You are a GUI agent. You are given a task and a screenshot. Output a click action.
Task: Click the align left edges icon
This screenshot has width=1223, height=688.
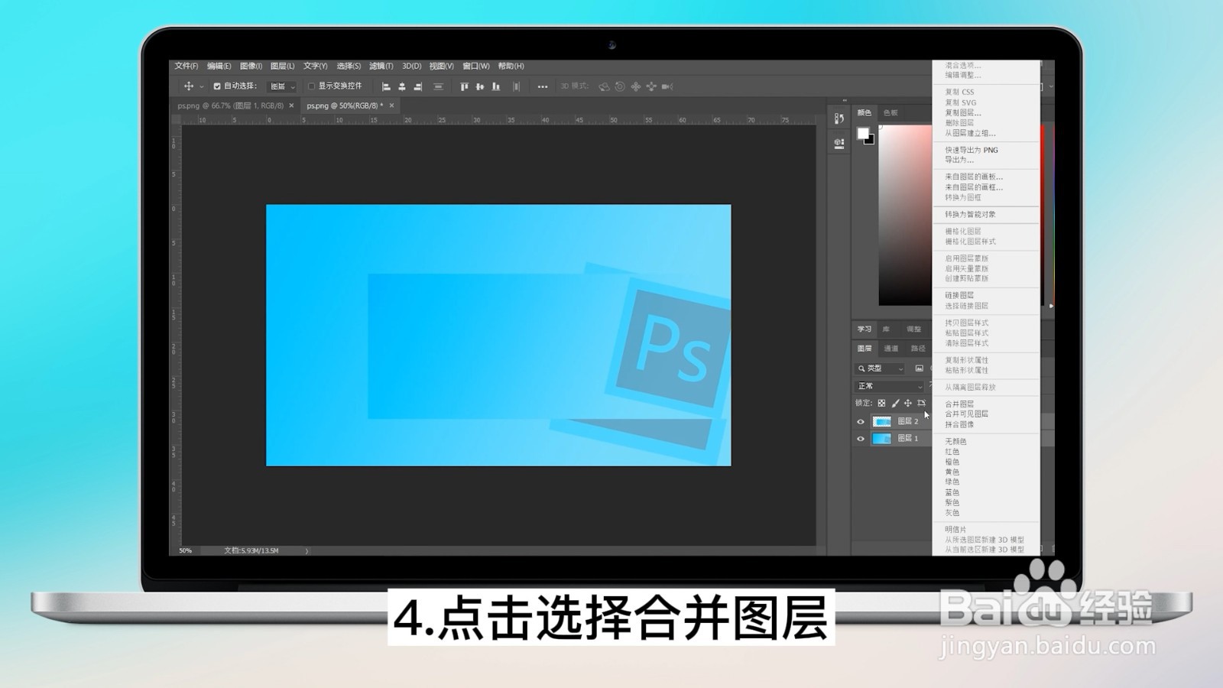(386, 87)
